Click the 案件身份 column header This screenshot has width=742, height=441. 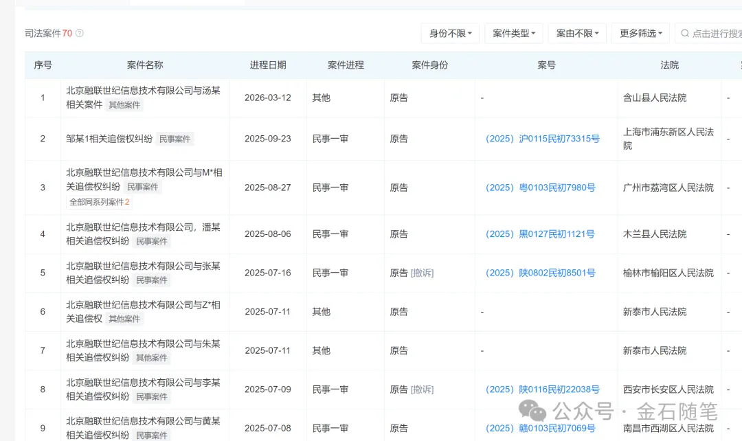pos(429,65)
